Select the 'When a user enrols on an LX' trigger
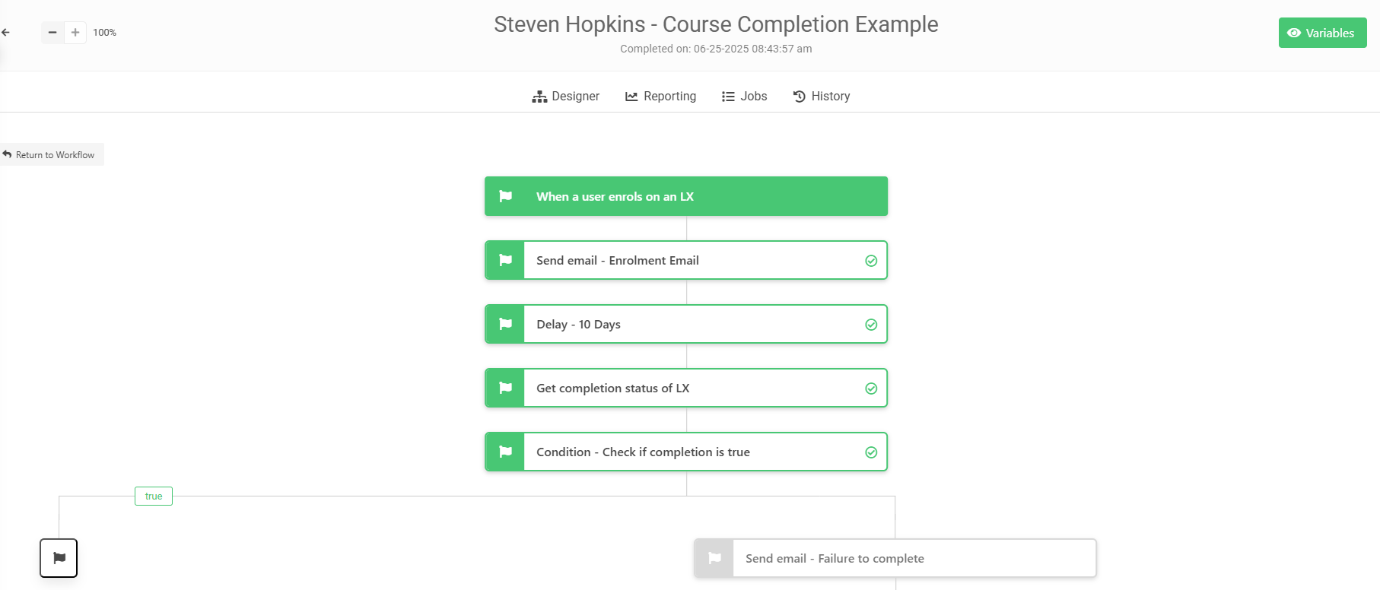This screenshot has height=590, width=1380. (x=686, y=196)
